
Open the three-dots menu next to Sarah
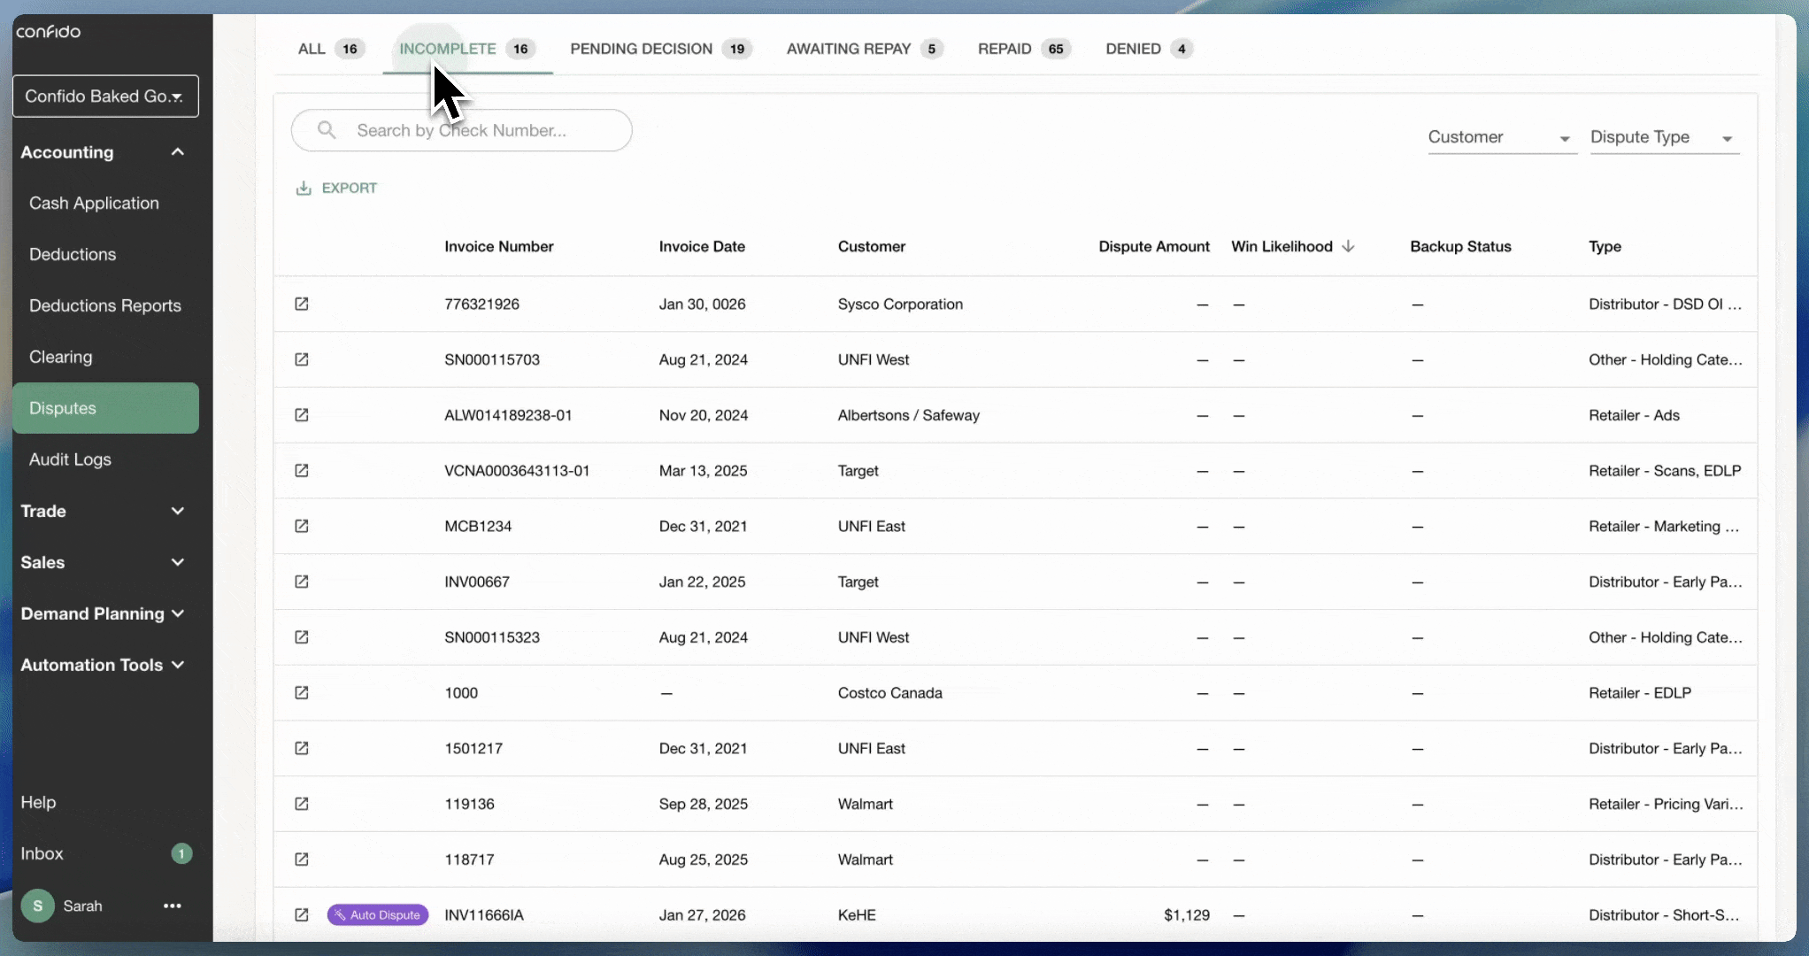(173, 906)
